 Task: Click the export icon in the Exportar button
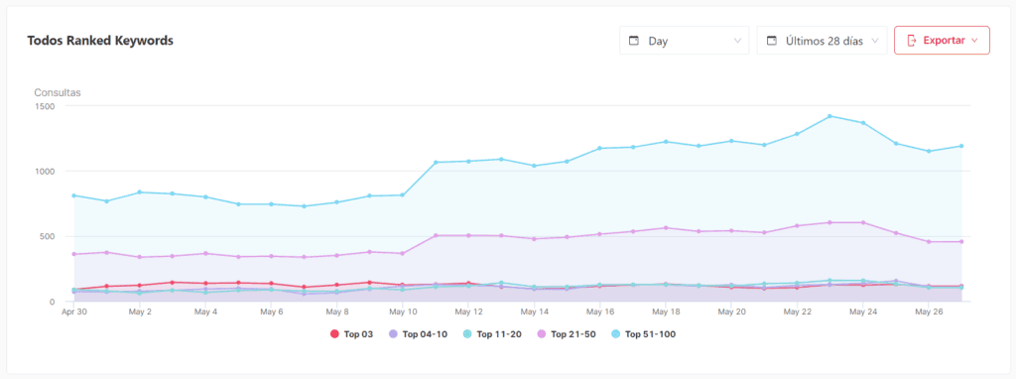click(912, 40)
